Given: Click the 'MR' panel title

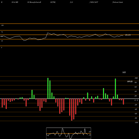Looking at the screenshot, I should tap(124, 72).
